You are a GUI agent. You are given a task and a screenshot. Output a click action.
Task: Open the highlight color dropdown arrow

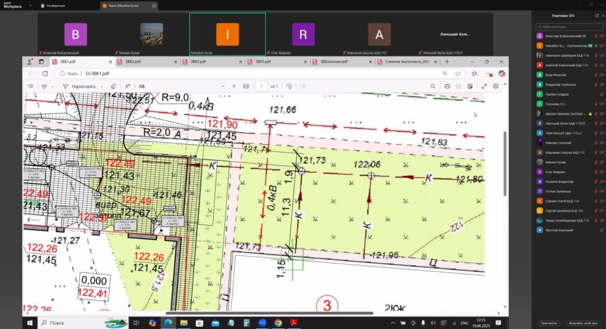tap(53, 86)
